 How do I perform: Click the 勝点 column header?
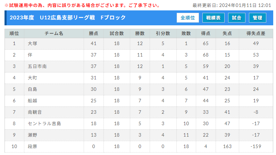coord(94,33)
